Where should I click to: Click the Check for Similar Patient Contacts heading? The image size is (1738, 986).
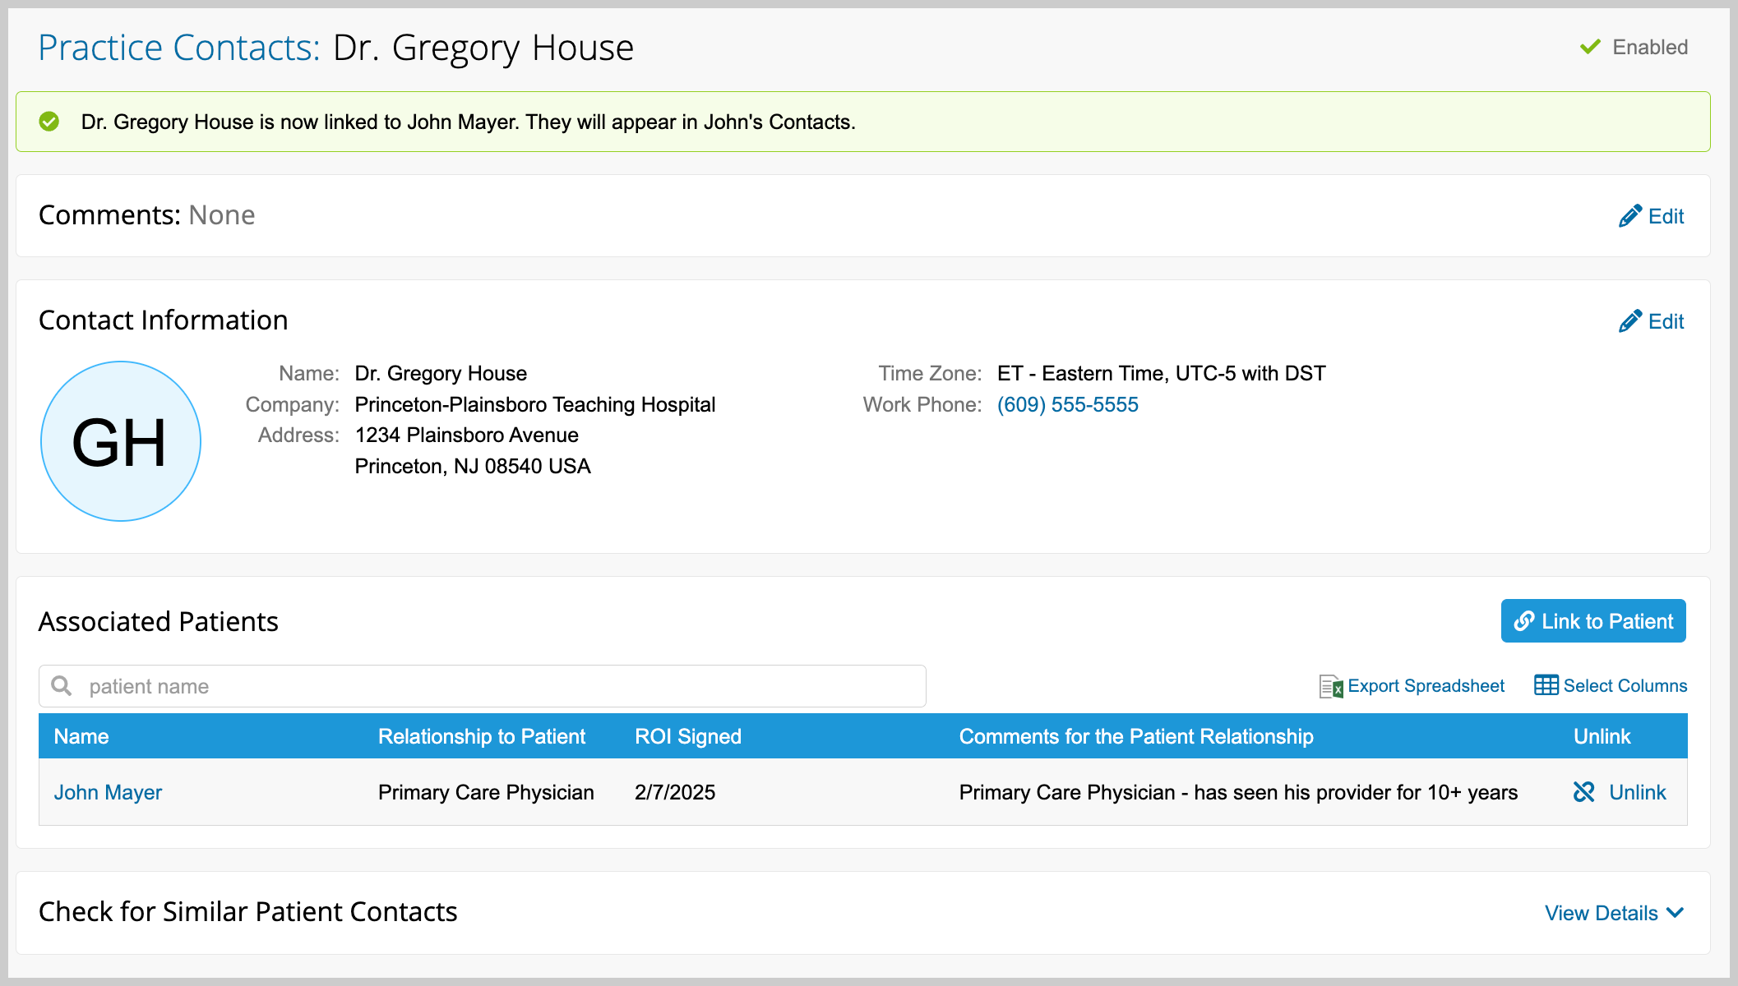coord(247,912)
